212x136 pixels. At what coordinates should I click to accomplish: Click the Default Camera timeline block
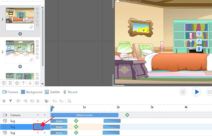[x=84, y=115]
